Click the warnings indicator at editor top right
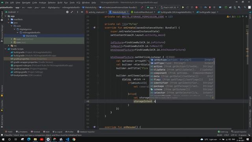Image resolution: width=252 pixels, height=142 pixels. (x=233, y=17)
